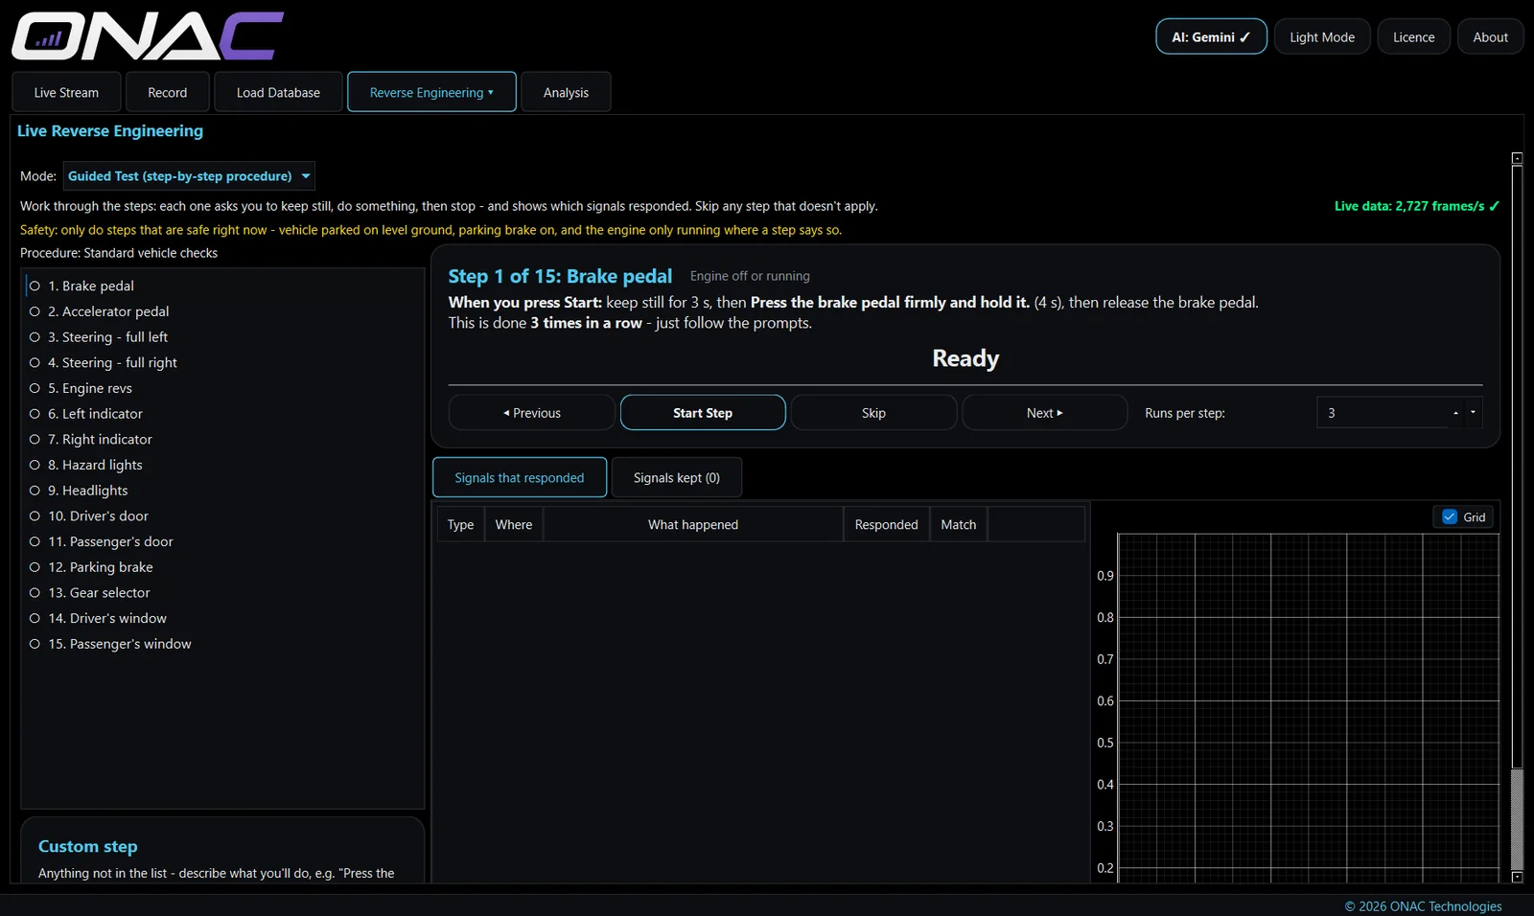This screenshot has width=1534, height=916.
Task: Open the About dialog
Action: click(1491, 36)
